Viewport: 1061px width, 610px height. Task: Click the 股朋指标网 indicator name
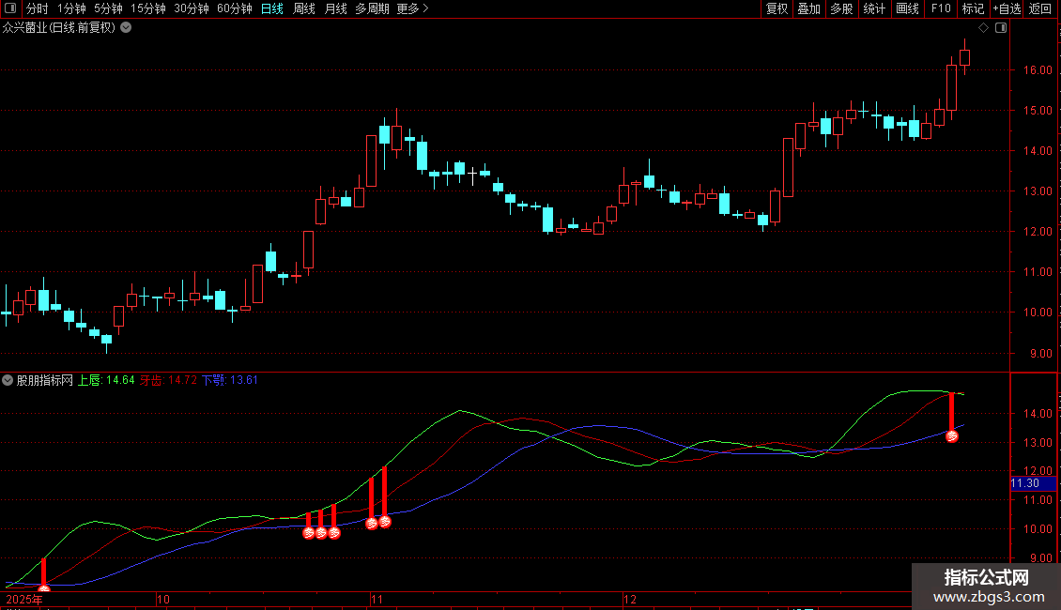point(45,380)
